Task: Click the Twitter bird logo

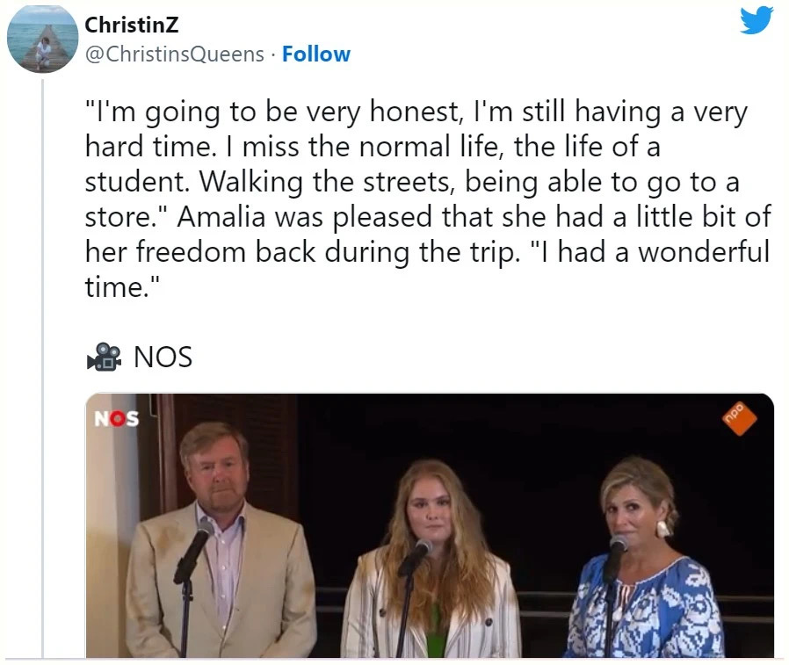Action: (756, 20)
